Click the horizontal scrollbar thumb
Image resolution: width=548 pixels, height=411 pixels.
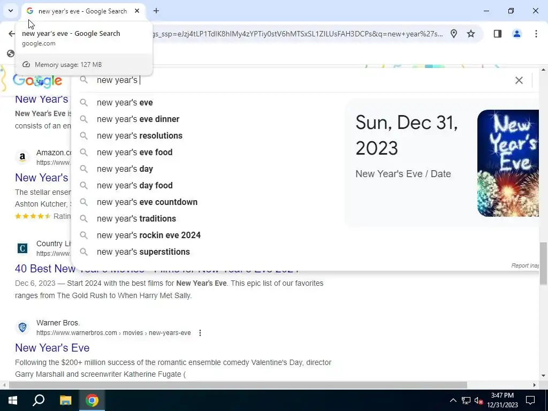pos(238,385)
